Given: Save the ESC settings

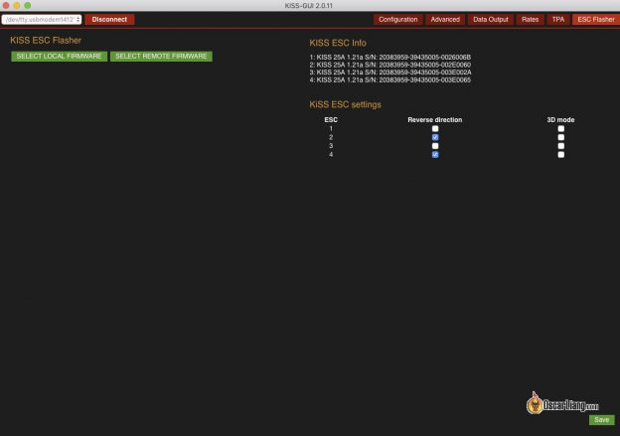Looking at the screenshot, I should pyautogui.click(x=600, y=420).
